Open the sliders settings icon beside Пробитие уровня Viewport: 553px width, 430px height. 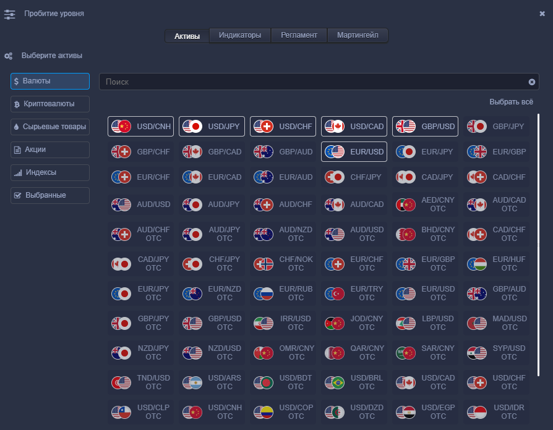pos(9,14)
